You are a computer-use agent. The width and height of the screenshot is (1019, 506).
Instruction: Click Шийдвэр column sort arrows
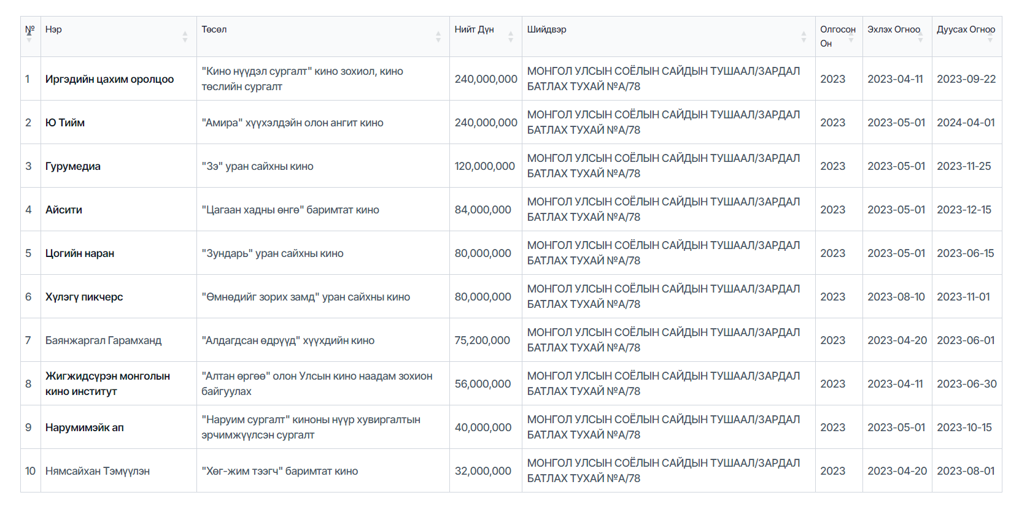[x=804, y=37]
